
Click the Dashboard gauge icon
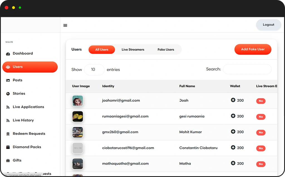pyautogui.click(x=8, y=54)
